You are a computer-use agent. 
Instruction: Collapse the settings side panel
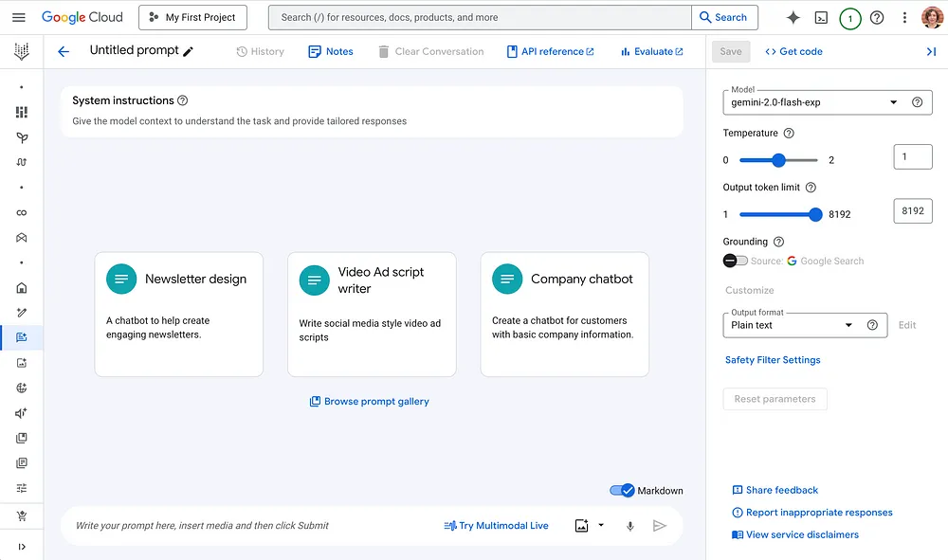(x=931, y=51)
